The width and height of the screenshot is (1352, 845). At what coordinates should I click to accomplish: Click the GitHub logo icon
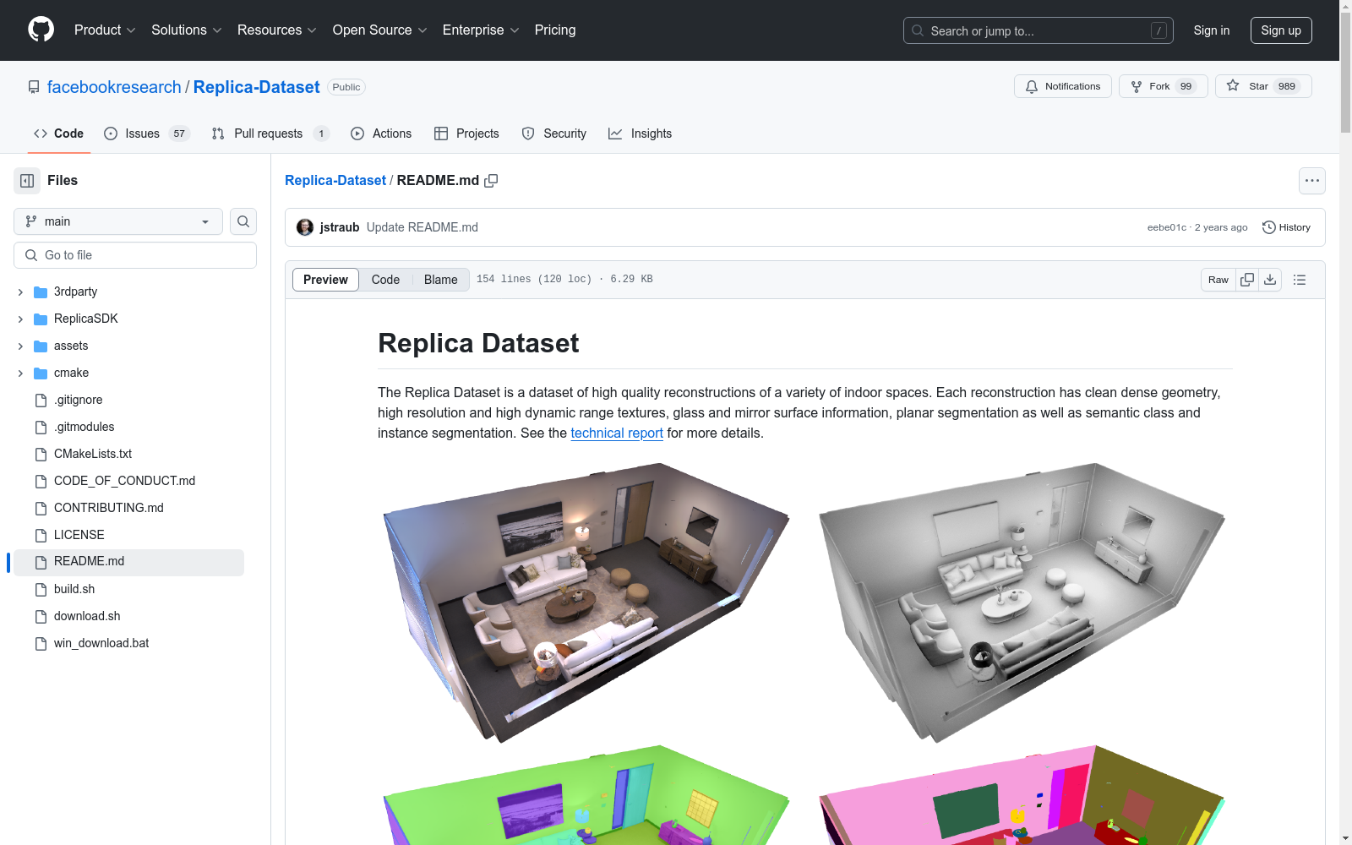(x=41, y=30)
